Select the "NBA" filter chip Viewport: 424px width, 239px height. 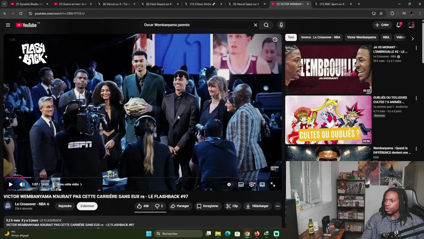[386, 37]
